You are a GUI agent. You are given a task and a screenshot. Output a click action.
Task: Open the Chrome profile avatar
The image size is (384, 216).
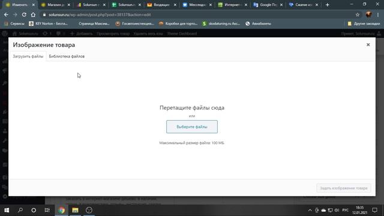[x=368, y=14]
